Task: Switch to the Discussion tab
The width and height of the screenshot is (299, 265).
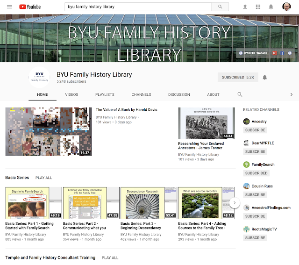Action: pyautogui.click(x=179, y=94)
